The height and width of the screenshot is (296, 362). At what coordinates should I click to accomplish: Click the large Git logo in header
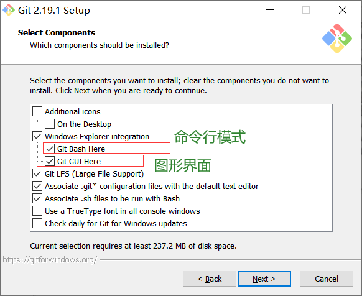(x=337, y=39)
